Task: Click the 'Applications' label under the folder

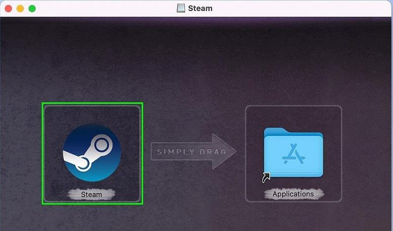Action: (x=293, y=194)
